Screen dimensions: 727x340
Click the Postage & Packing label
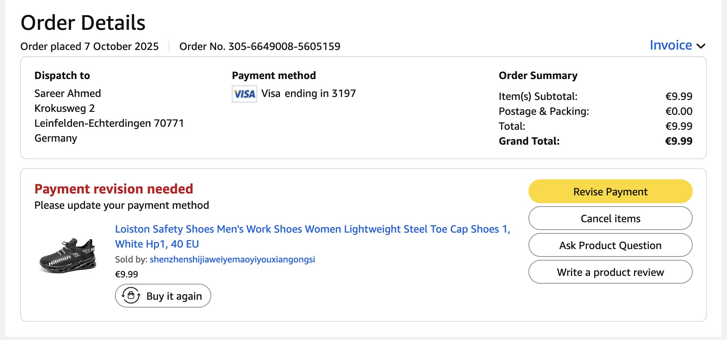point(544,111)
